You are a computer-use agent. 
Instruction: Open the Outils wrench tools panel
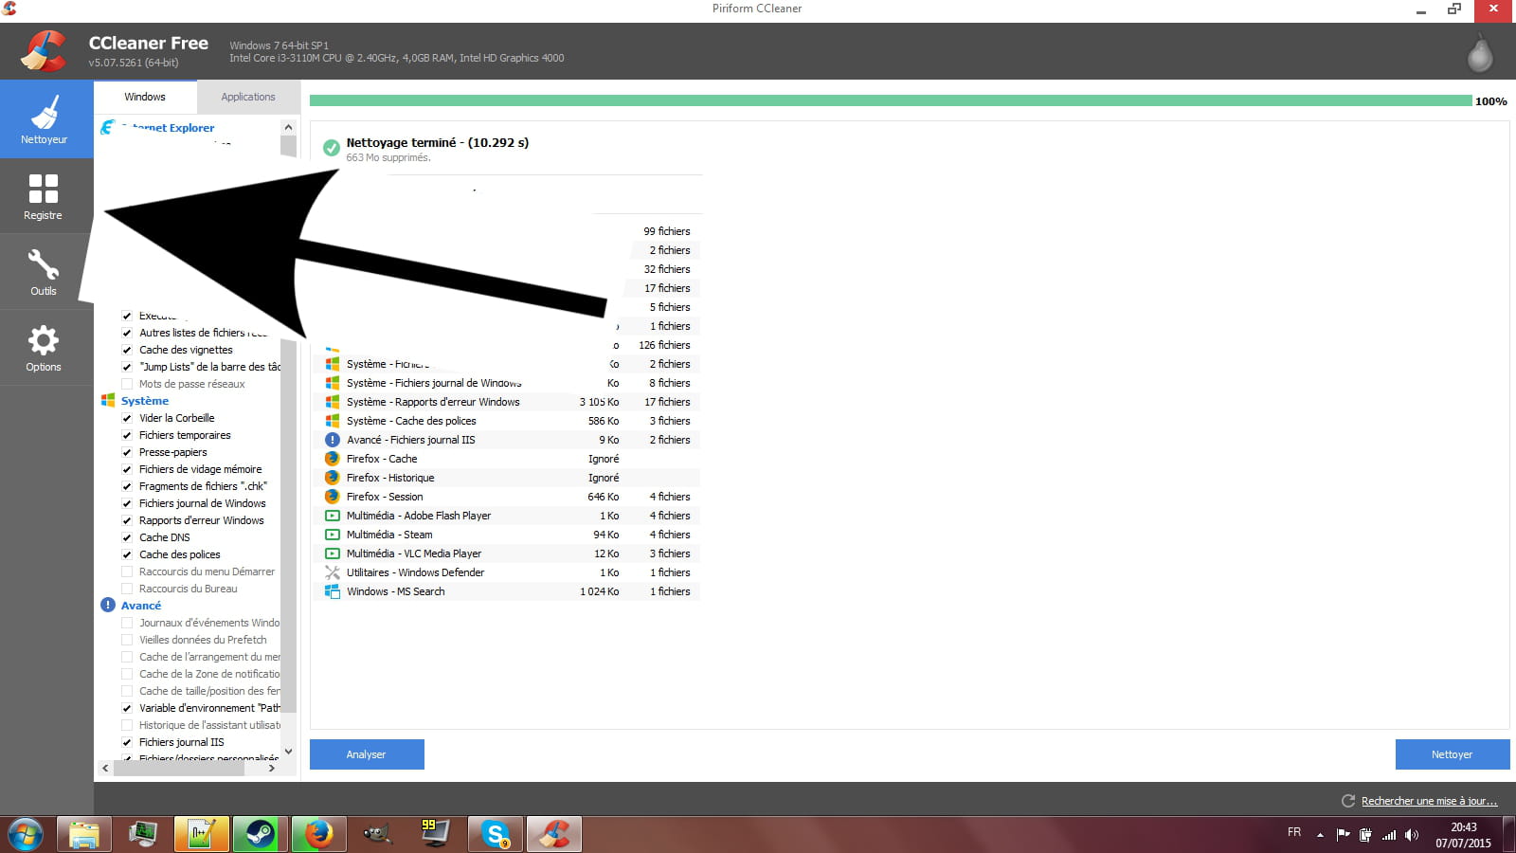point(44,272)
